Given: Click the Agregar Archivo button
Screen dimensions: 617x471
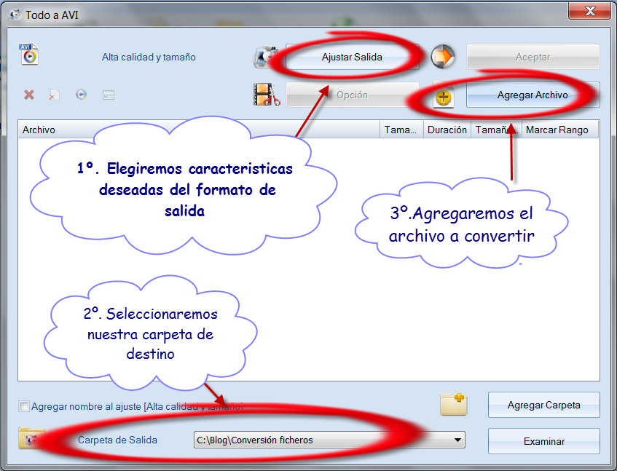Looking at the screenshot, I should pyautogui.click(x=532, y=95).
